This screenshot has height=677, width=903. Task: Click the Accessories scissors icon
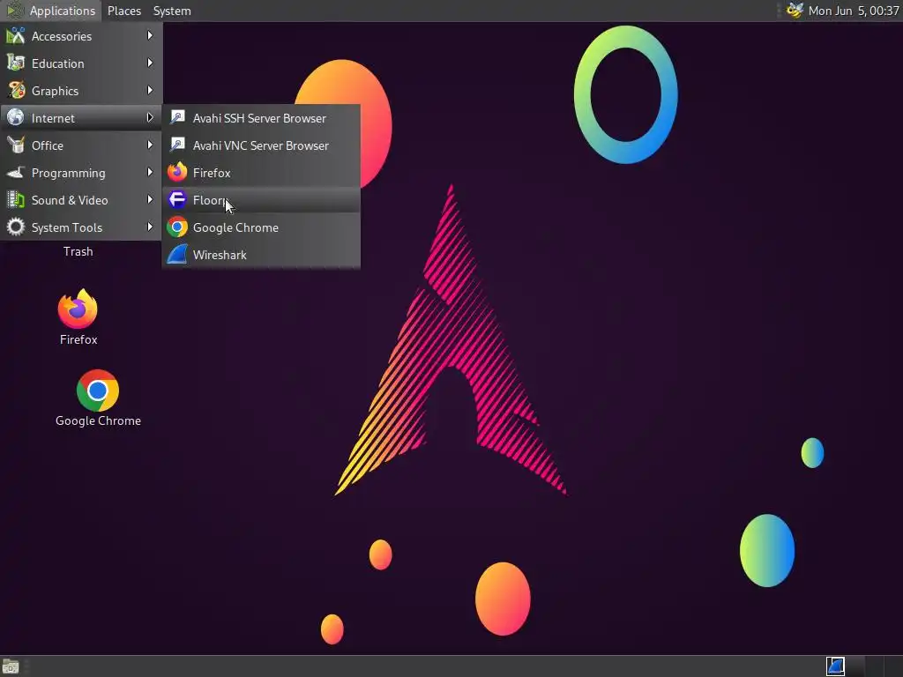(16, 35)
